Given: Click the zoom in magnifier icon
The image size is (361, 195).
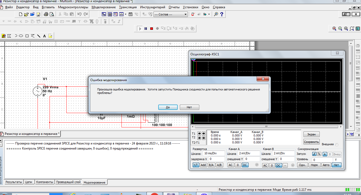Looking at the screenshot, I should (334, 28).
